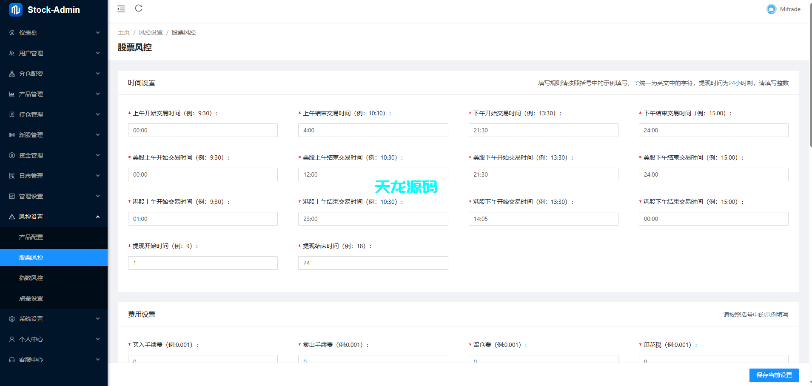Collapse the 风控设置 menu section
Viewport: 812px width, 386px height.
pyautogui.click(x=30, y=216)
